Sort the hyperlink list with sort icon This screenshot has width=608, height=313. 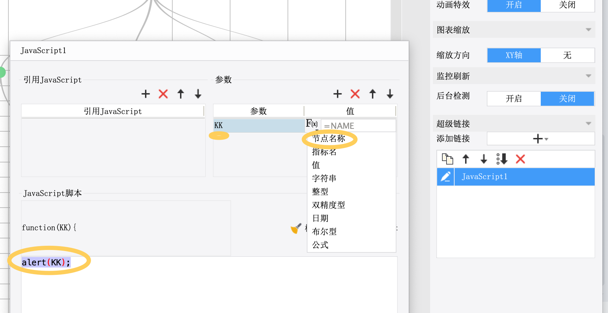[502, 159]
